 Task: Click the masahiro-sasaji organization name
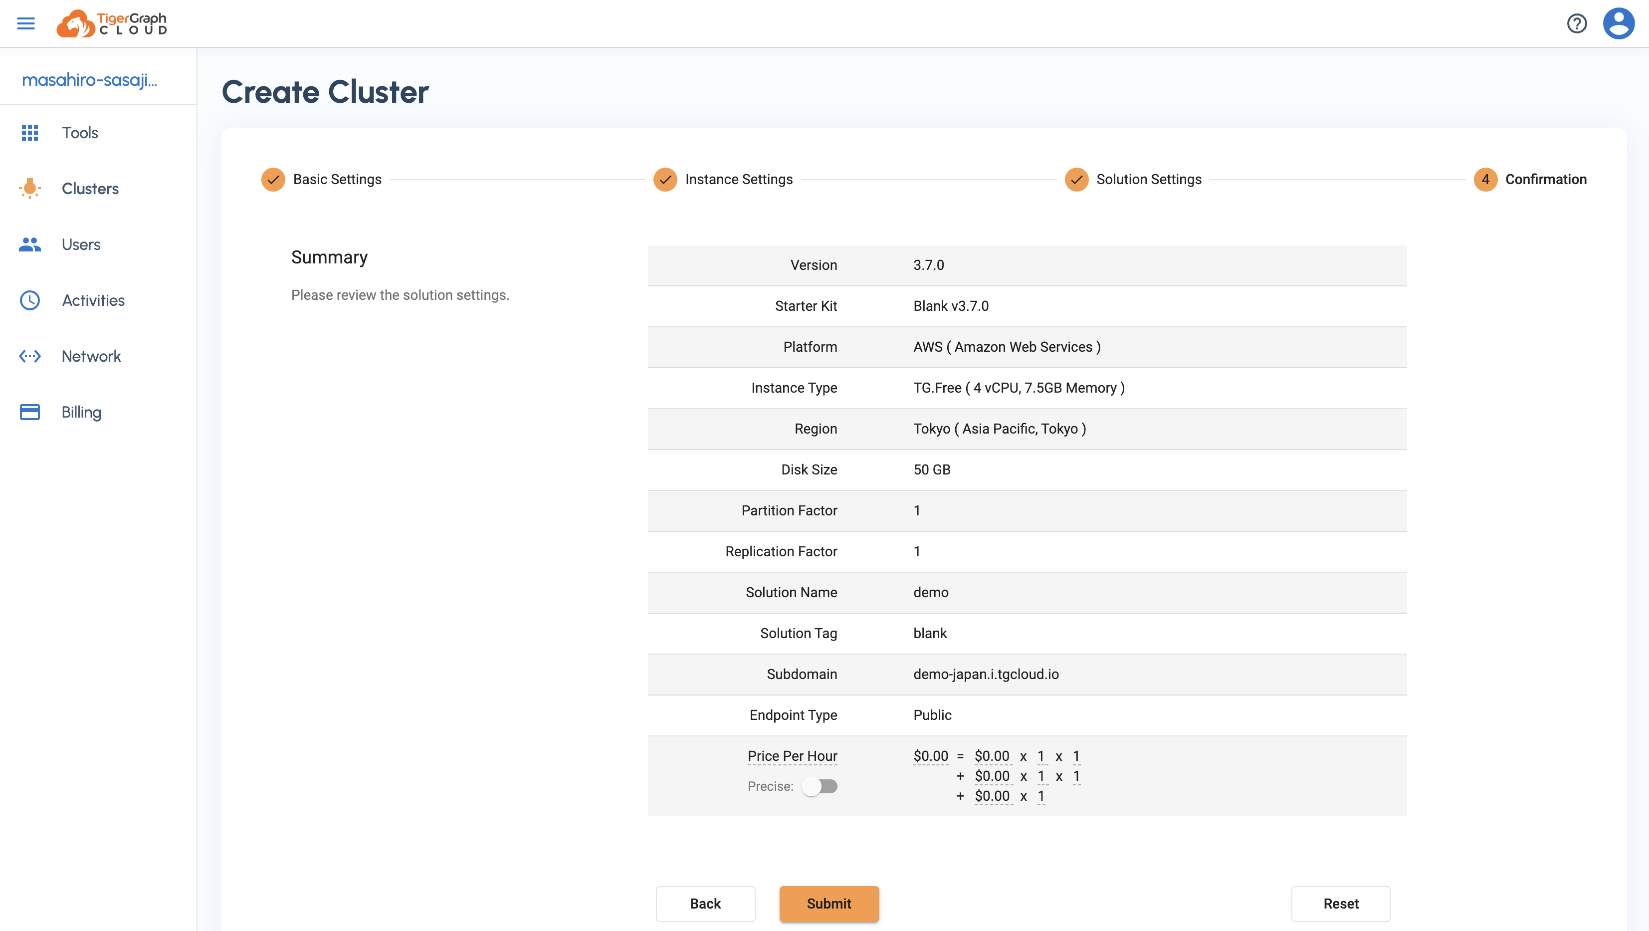pyautogui.click(x=90, y=80)
